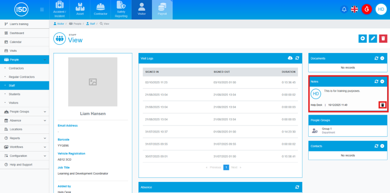The image size is (390, 193).
Task: Open the UK flag language selector
Action: tap(355, 9)
